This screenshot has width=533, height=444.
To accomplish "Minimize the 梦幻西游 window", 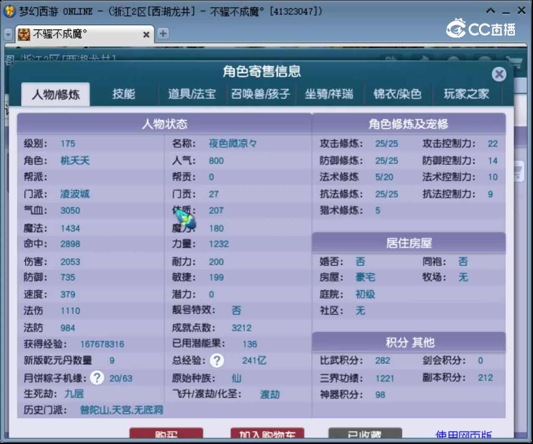I will point(506,11).
